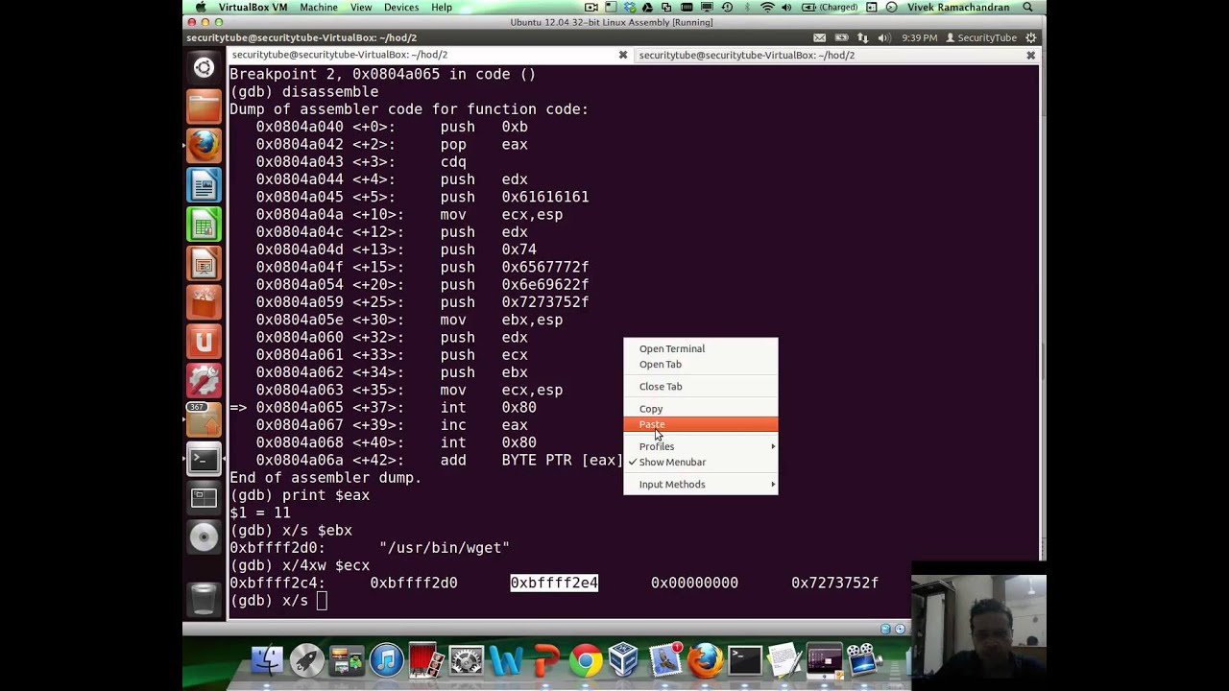The image size is (1229, 691).
Task: Open the Ubuntu mail envelope indicator
Action: tap(819, 37)
